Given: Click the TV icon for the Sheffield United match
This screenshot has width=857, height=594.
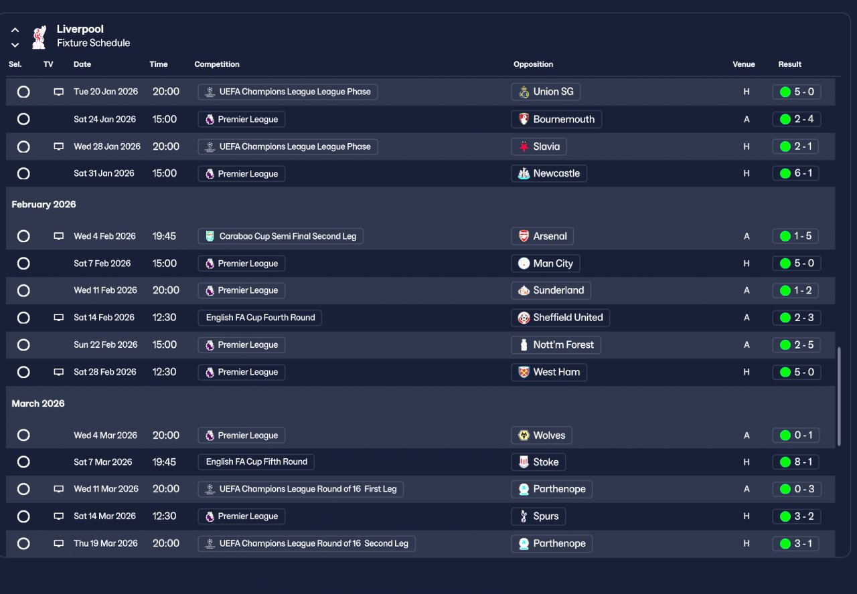Looking at the screenshot, I should (x=59, y=318).
